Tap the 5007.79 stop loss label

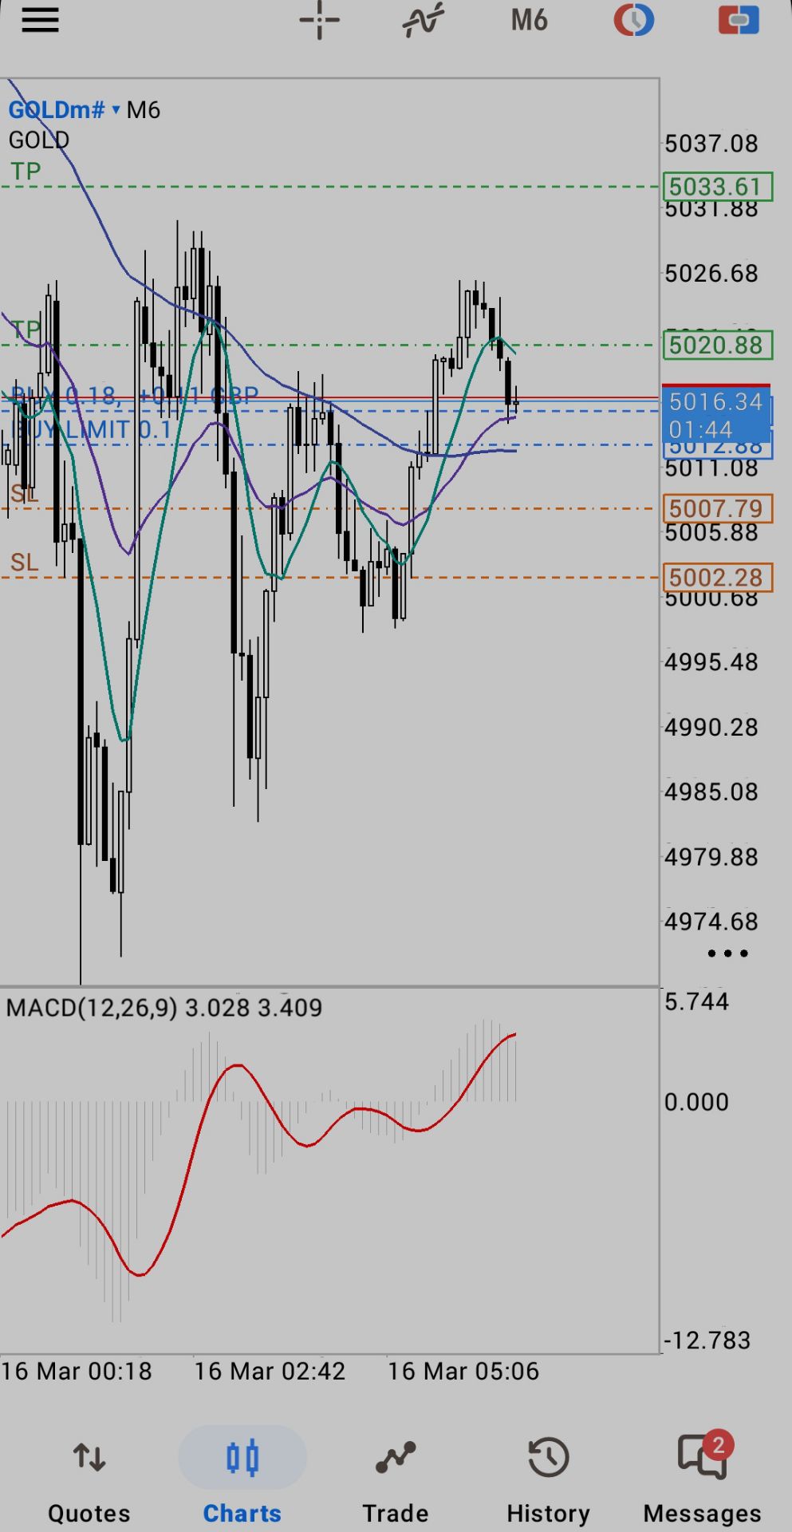tap(717, 508)
